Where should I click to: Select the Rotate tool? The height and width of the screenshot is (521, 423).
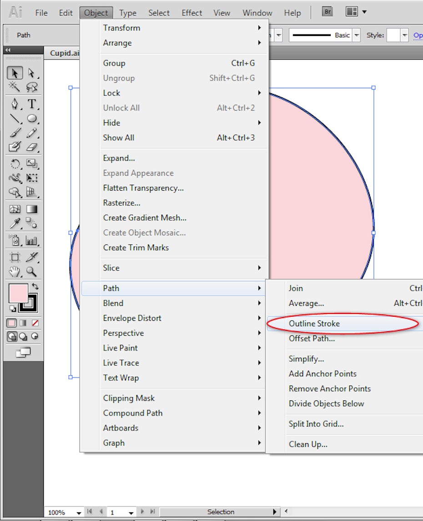pyautogui.click(x=15, y=163)
